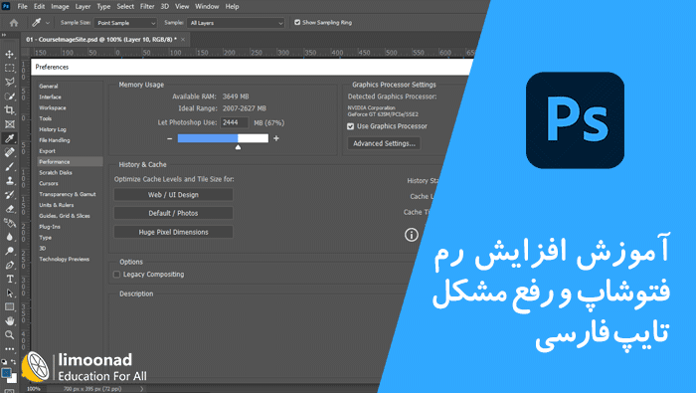Click the Home icon in options bar
The width and height of the screenshot is (696, 393).
14,23
